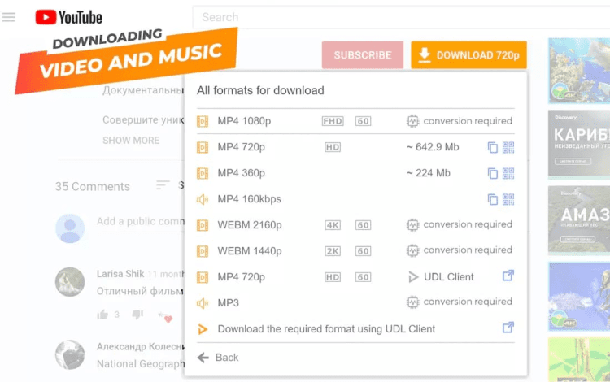
Task: Expand description with SHOW MORE
Action: click(131, 141)
